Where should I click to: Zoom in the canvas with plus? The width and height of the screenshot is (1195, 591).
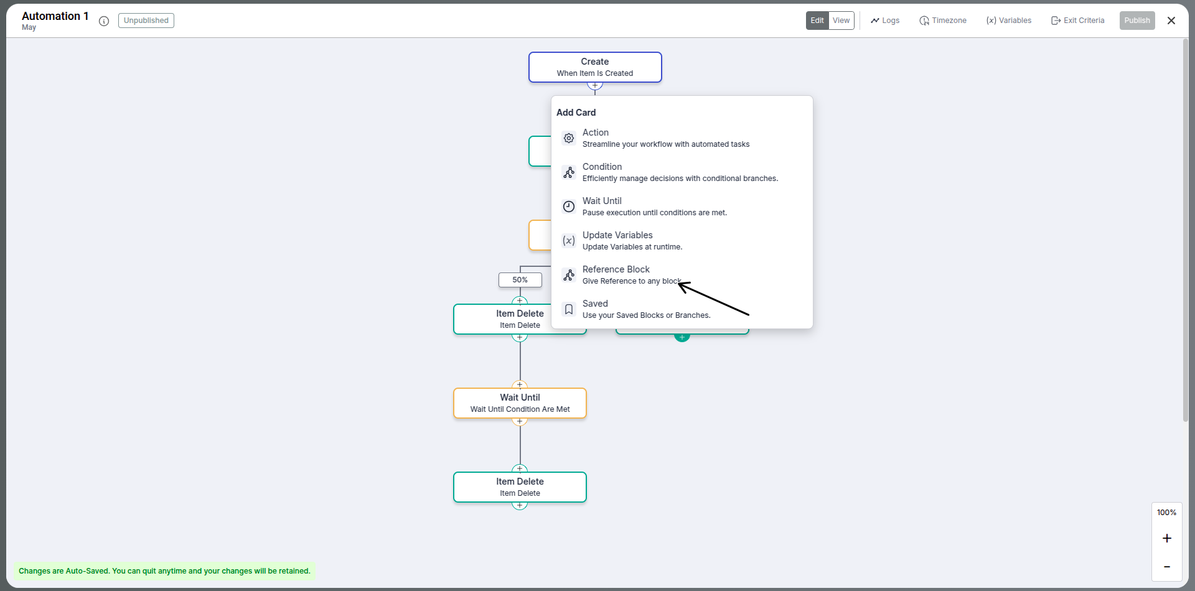(x=1167, y=538)
